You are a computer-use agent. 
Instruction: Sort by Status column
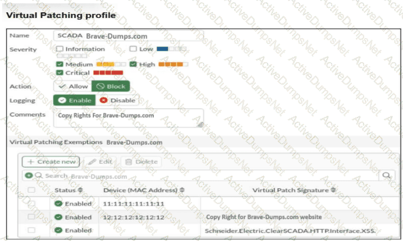pos(80,190)
